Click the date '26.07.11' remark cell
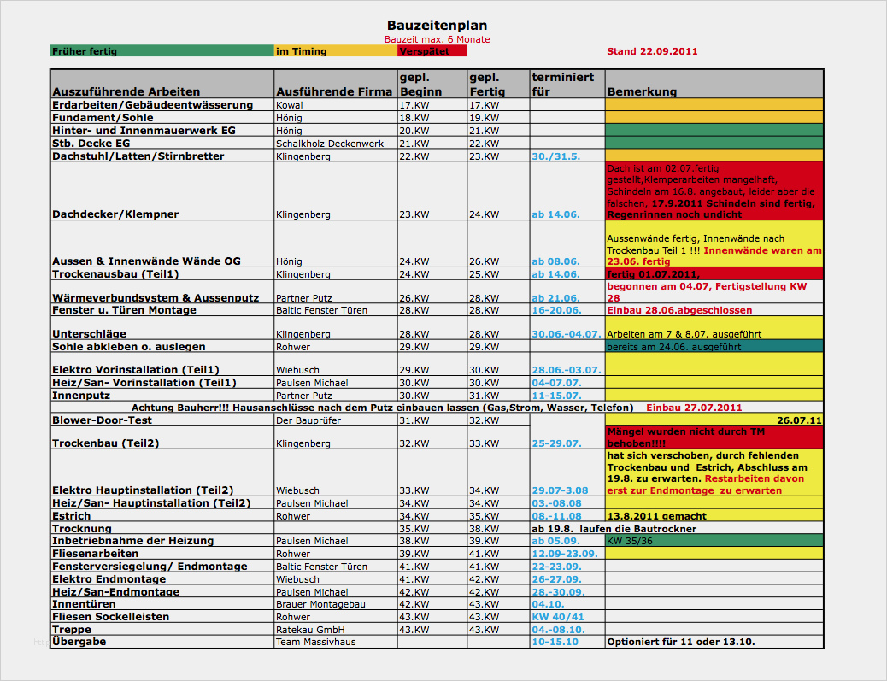 714,420
